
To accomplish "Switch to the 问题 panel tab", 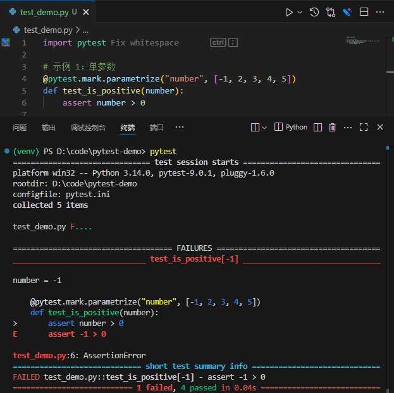I will tap(20, 128).
